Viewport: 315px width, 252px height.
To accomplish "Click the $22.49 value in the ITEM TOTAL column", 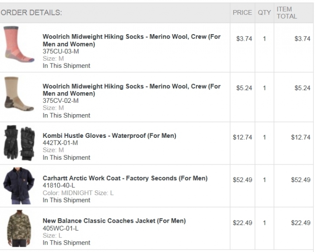I will 301,223.
